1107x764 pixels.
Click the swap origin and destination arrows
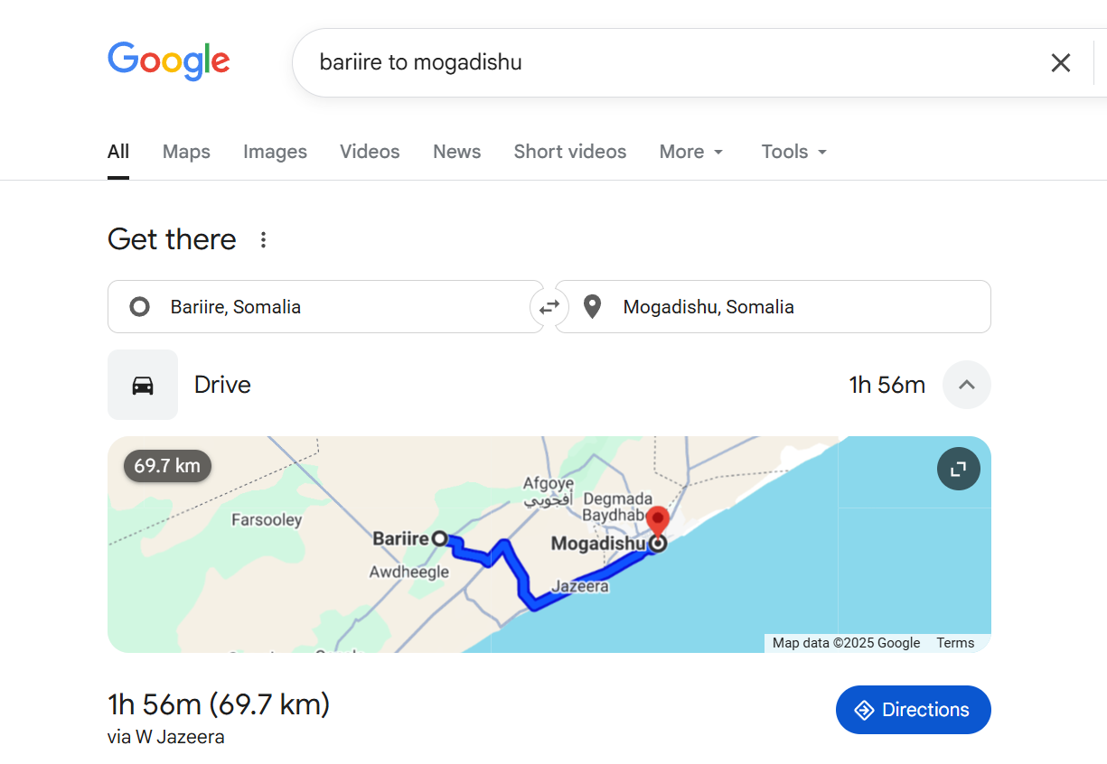549,306
